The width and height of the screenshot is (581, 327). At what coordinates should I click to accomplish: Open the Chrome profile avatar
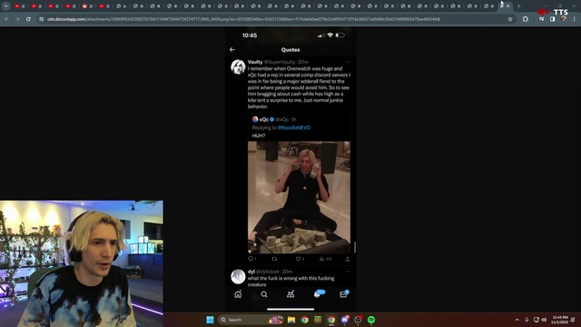coord(564,19)
